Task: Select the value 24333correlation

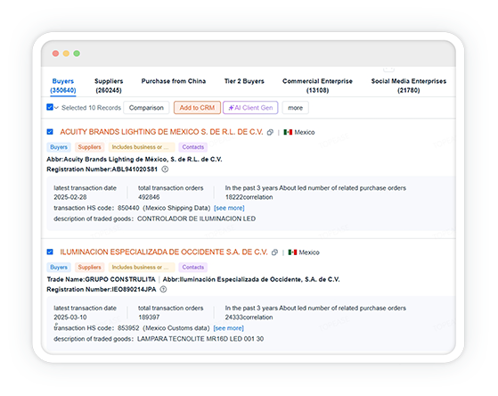Action: coord(249,318)
